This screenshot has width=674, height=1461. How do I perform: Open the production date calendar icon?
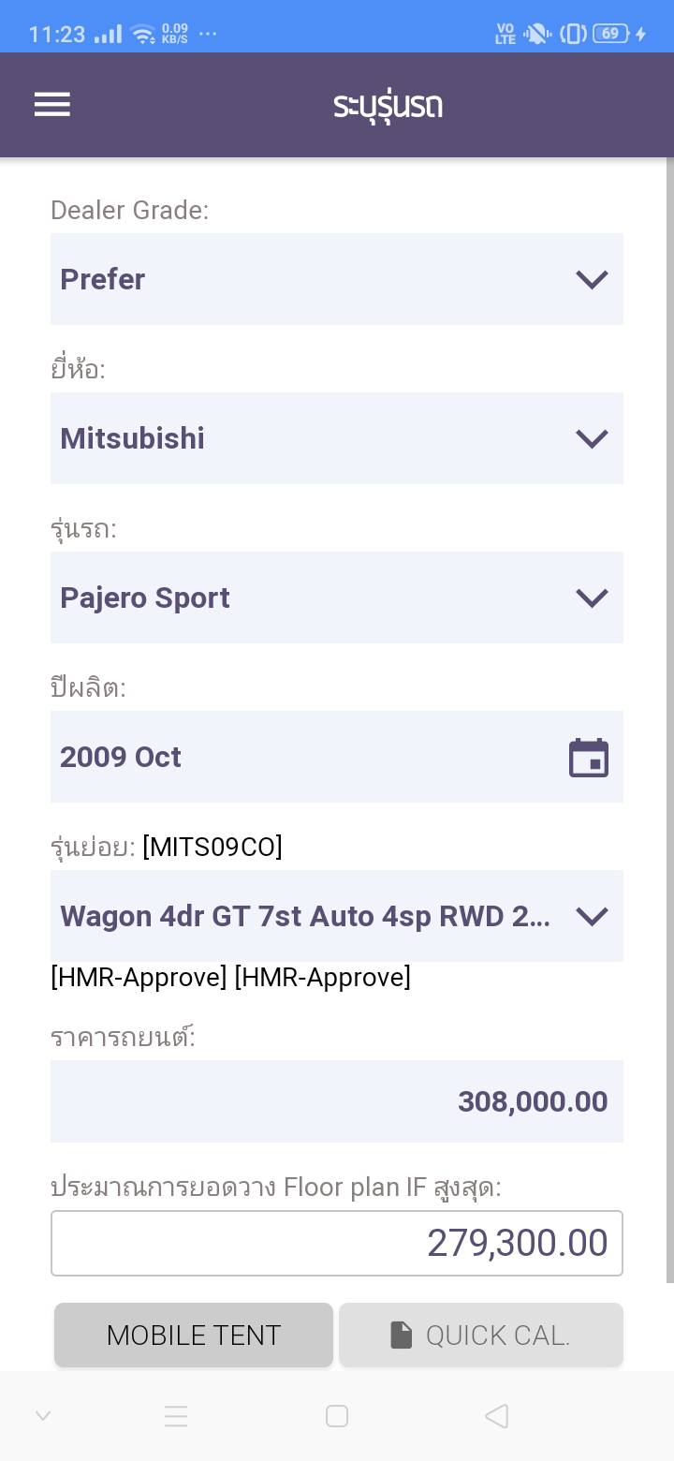tap(589, 758)
